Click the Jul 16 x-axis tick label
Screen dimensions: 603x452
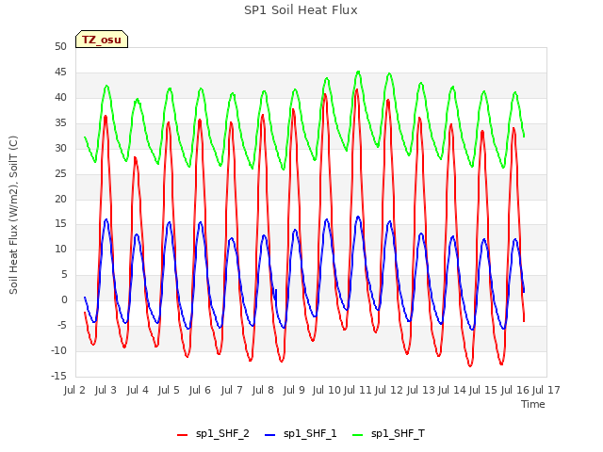pos(515,390)
